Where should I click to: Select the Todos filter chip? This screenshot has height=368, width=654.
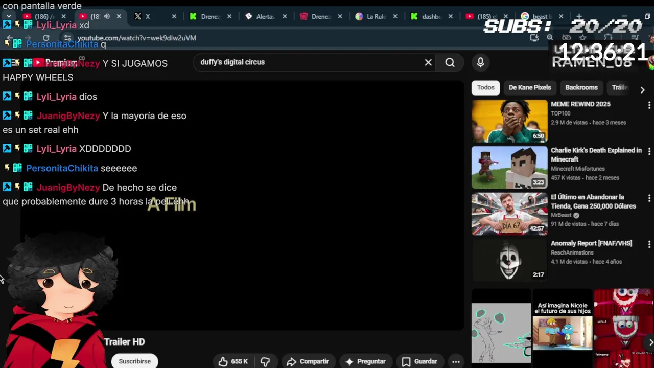point(485,87)
